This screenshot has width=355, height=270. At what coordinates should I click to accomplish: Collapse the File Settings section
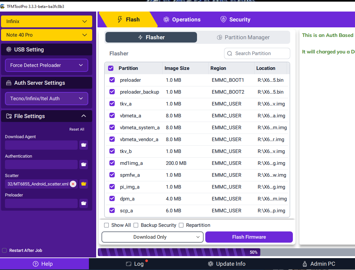pos(84,116)
